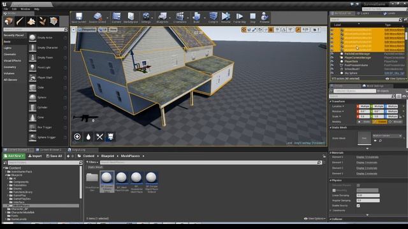Select the Geometry Editing mode icon
Viewport: 408px width, 229px height.
[x=54, y=21]
